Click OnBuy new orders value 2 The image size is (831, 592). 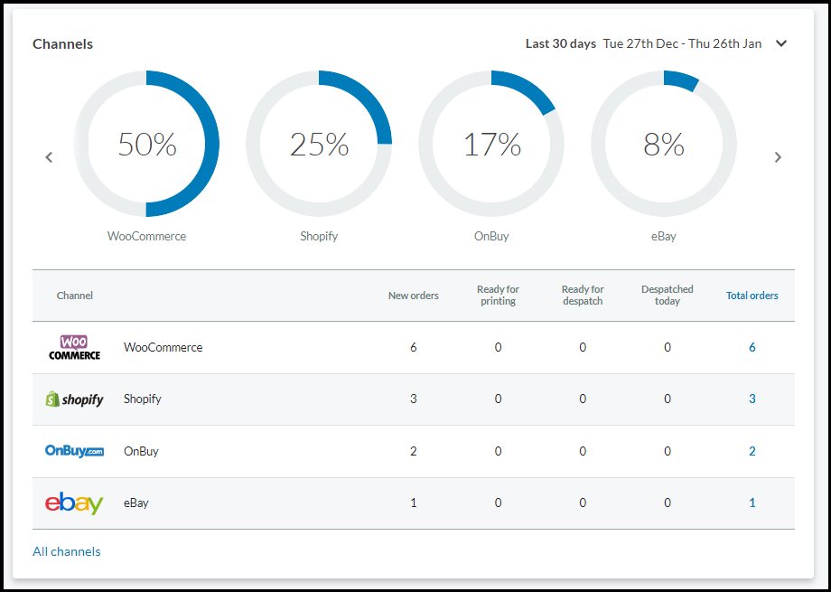[414, 451]
